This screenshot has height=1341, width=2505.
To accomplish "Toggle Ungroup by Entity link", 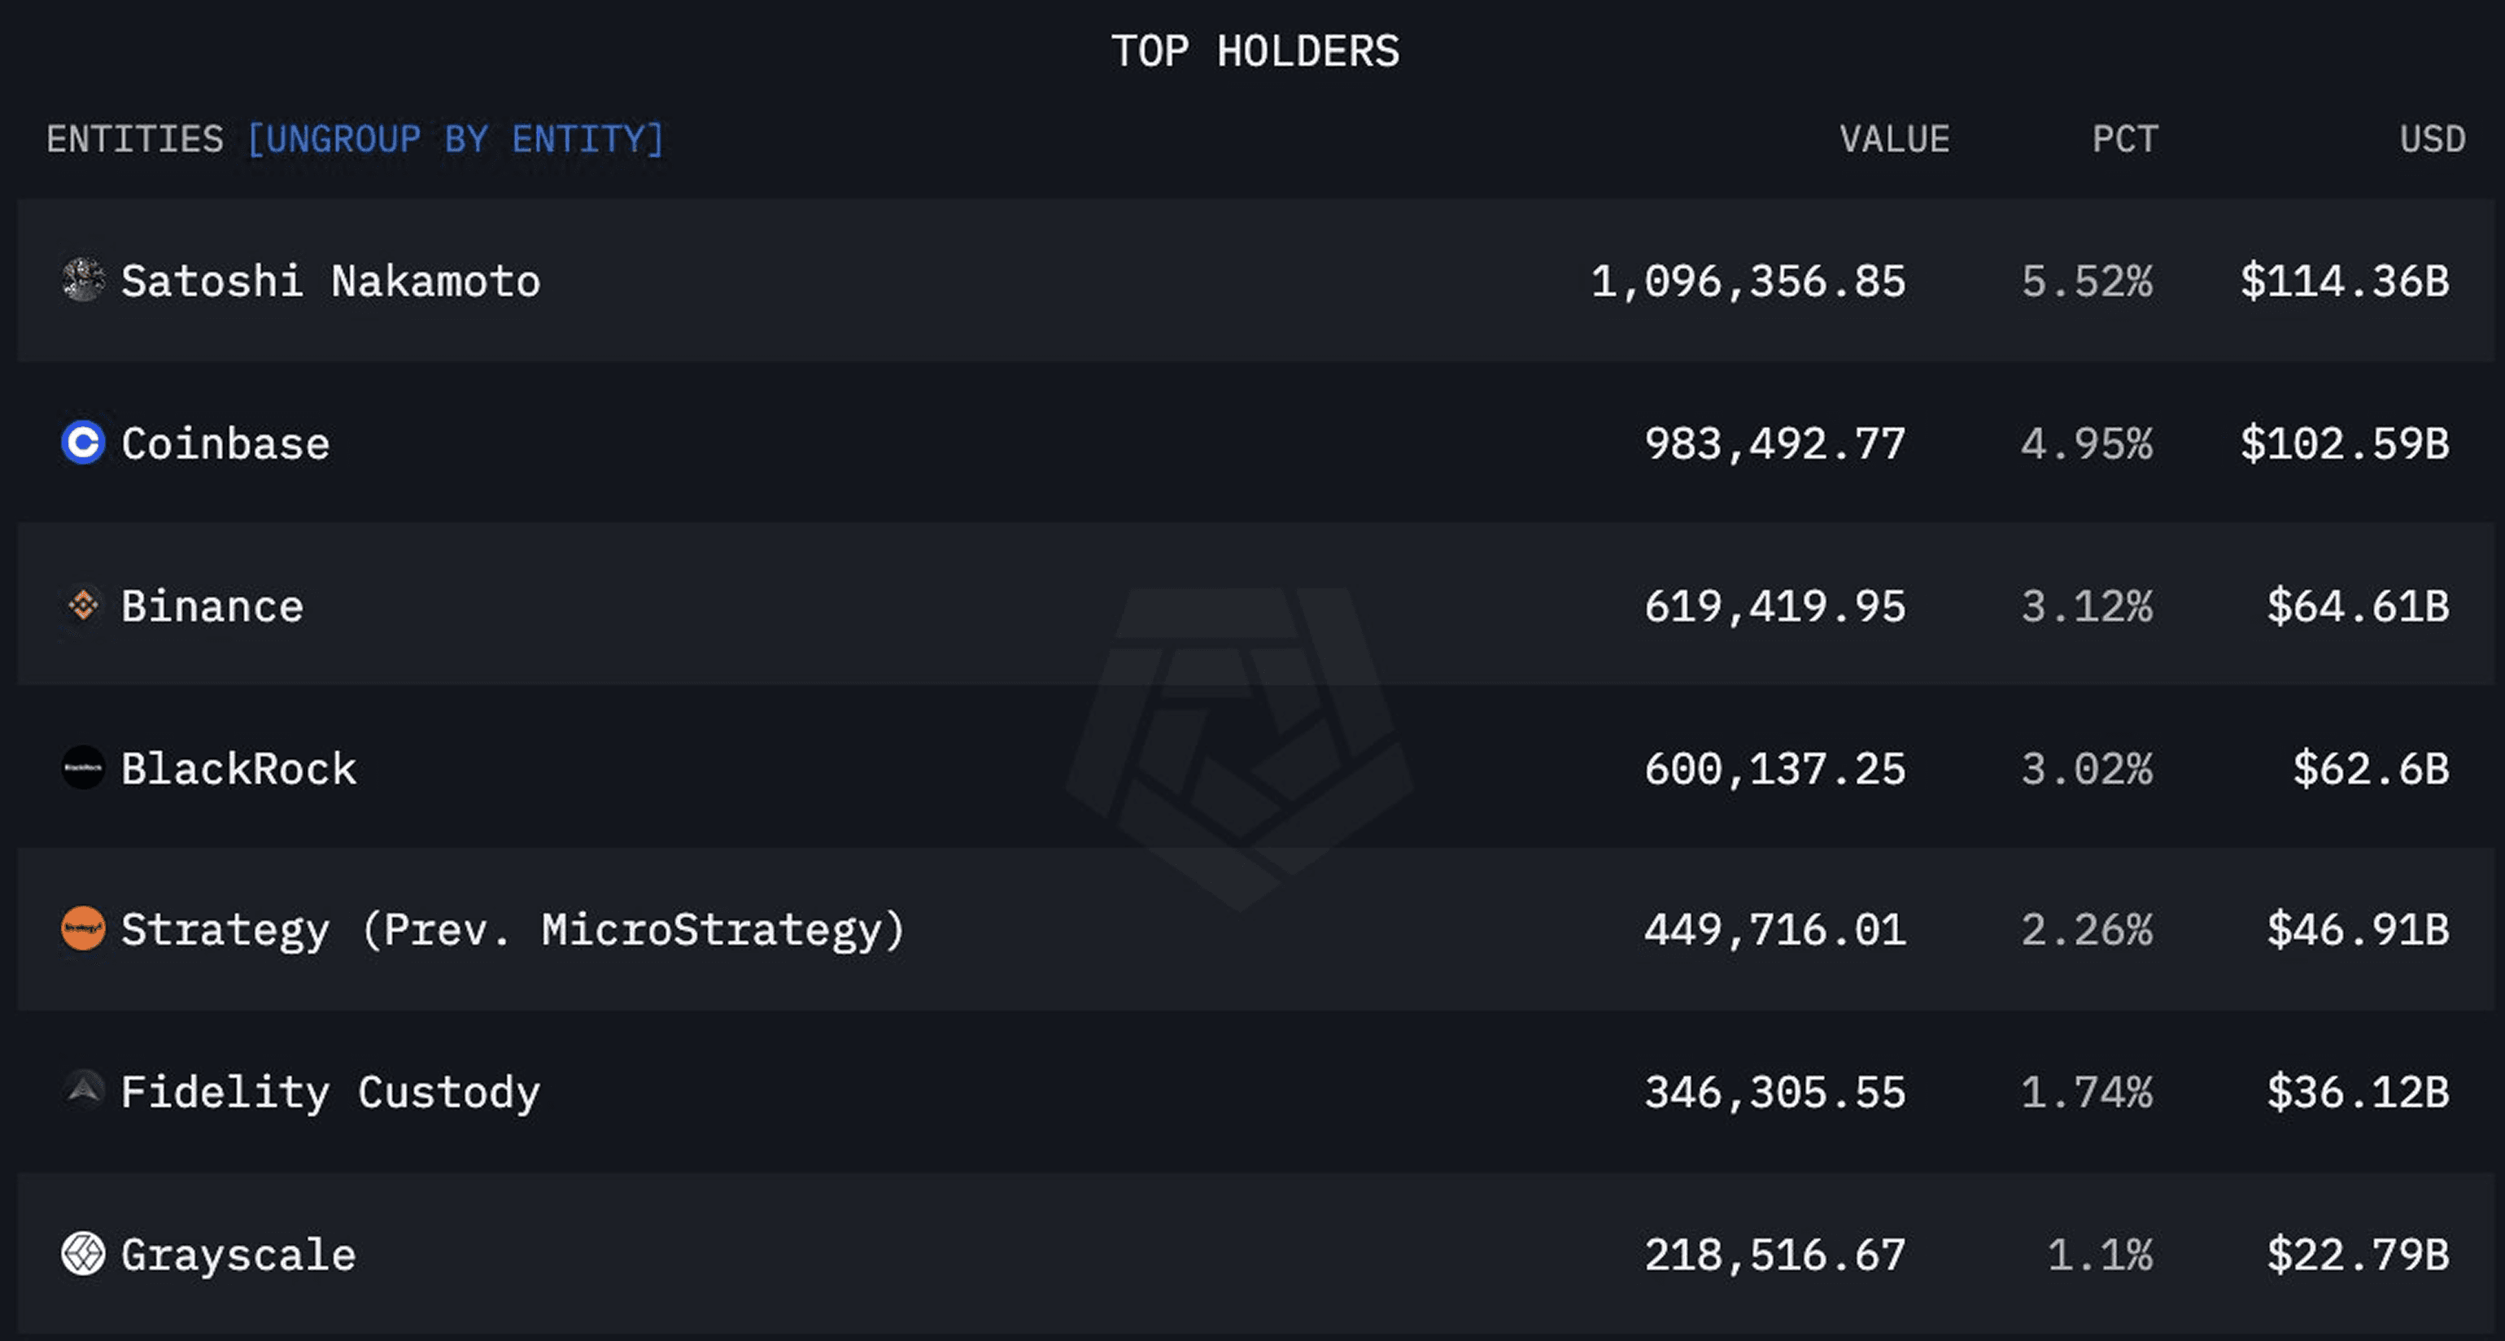I will point(456,139).
